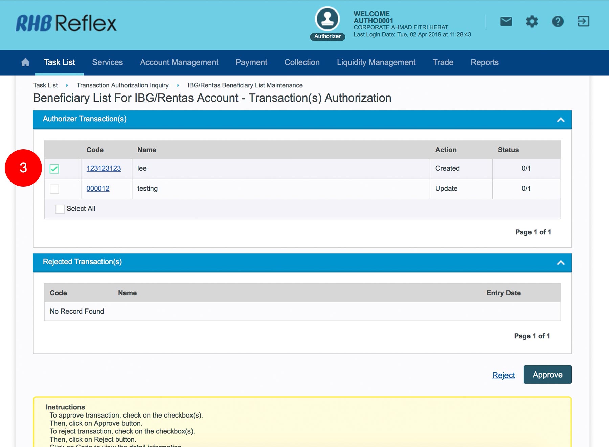The width and height of the screenshot is (609, 447).
Task: Open beneficiary code 000012 details
Action: pos(98,188)
